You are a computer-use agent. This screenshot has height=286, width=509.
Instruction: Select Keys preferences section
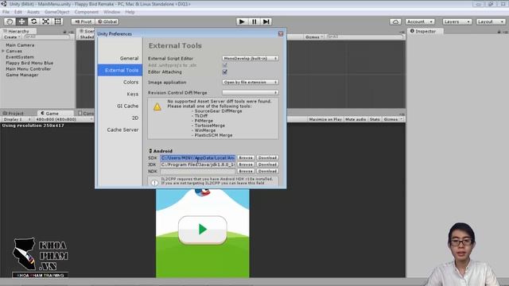[x=120, y=94]
